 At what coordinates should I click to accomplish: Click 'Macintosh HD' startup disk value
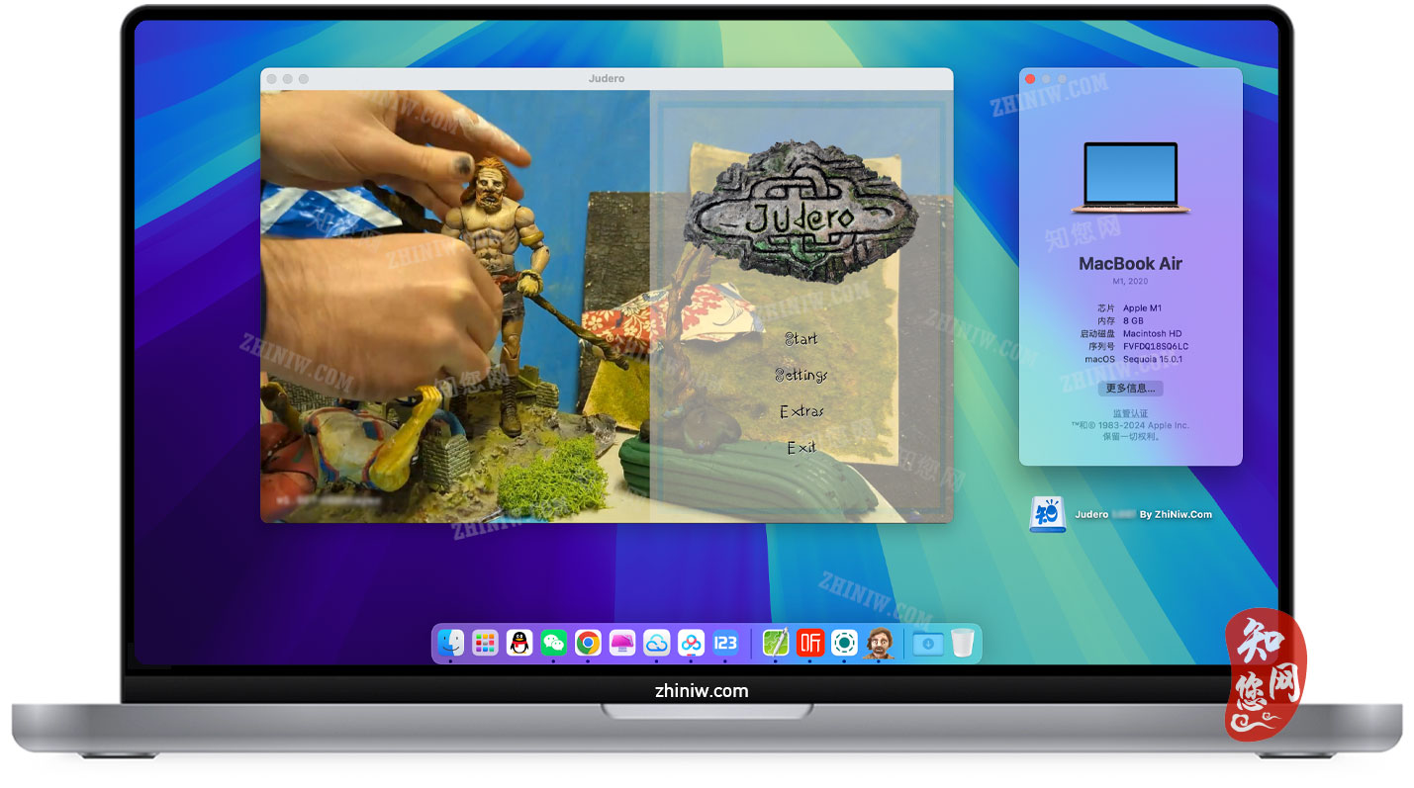pos(1152,334)
